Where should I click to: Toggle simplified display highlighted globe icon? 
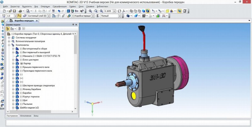[180, 11]
